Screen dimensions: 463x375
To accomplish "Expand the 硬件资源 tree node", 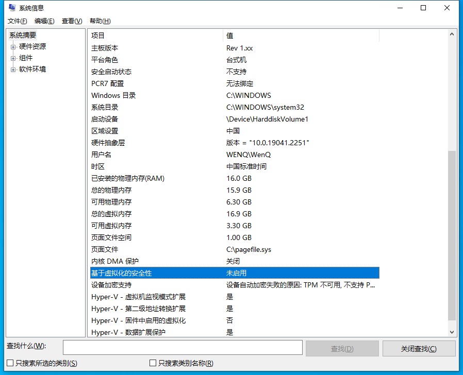I will coord(13,47).
